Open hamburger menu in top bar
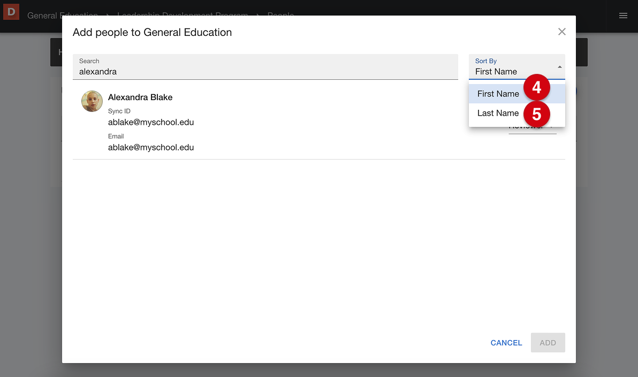 [x=623, y=16]
